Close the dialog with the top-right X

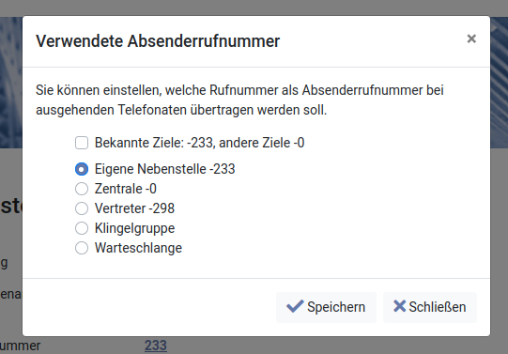[471, 38]
